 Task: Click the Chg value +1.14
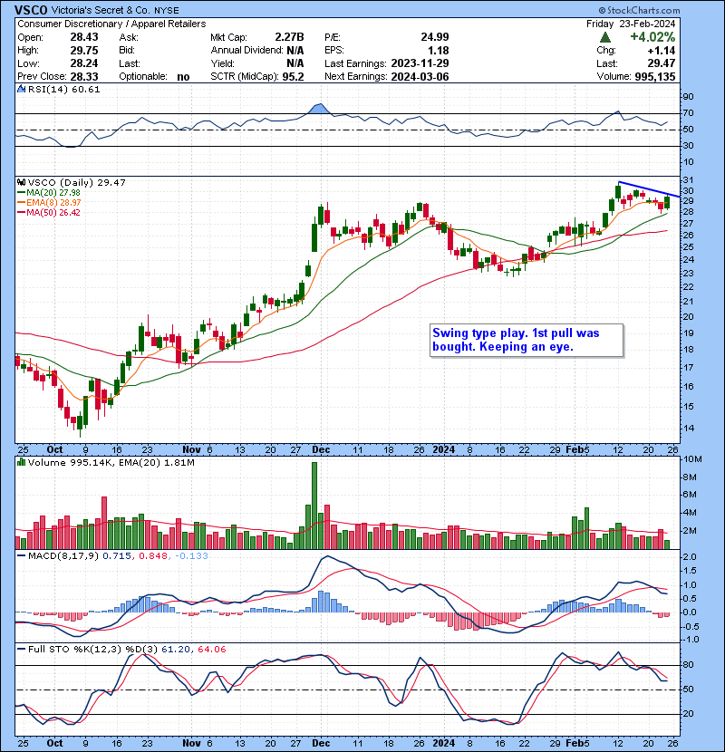pyautogui.click(x=662, y=51)
